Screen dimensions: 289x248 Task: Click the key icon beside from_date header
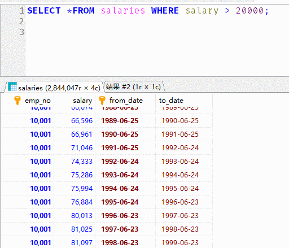(102, 101)
